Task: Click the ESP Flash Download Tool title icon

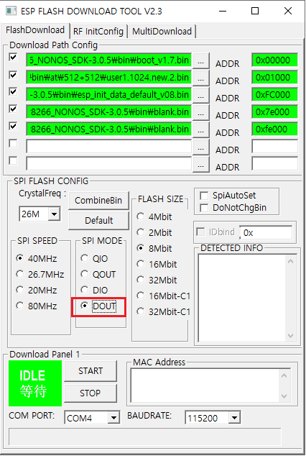Action: point(11,11)
